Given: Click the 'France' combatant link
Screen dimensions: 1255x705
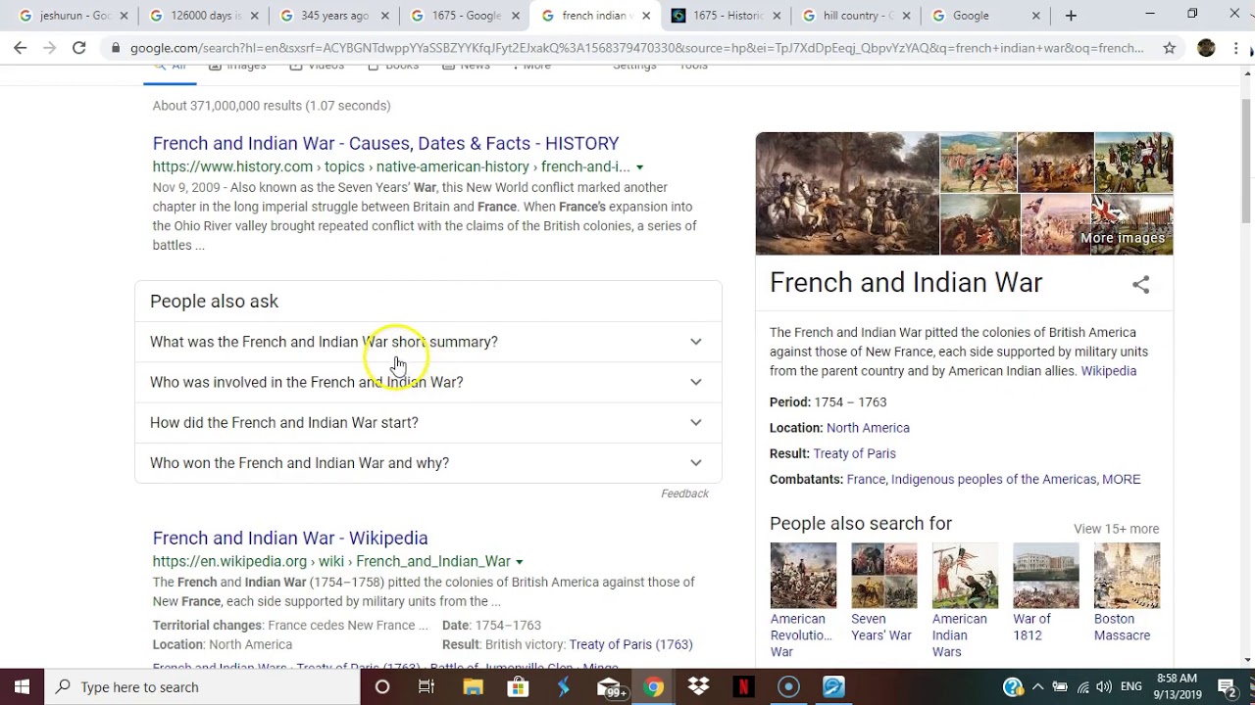Looking at the screenshot, I should 866,479.
